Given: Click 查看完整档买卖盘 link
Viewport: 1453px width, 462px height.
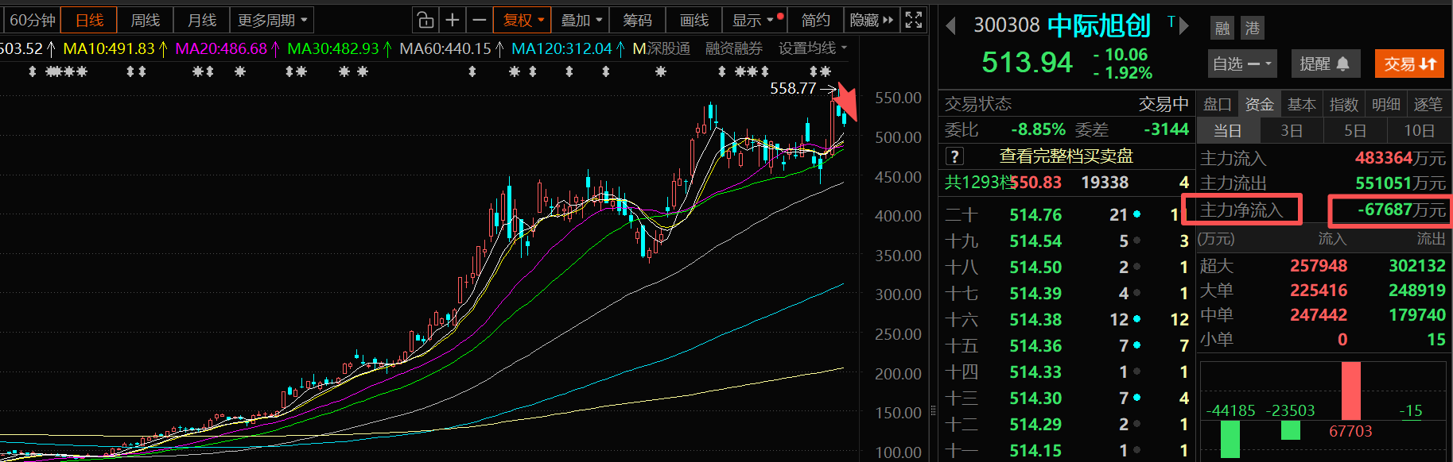Looking at the screenshot, I should click(1066, 156).
